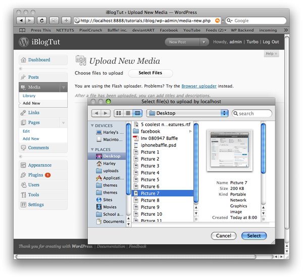Image resolution: width=303 pixels, height=278 pixels.
Task: Click the Users icon in the sidebar
Action: click(x=24, y=185)
